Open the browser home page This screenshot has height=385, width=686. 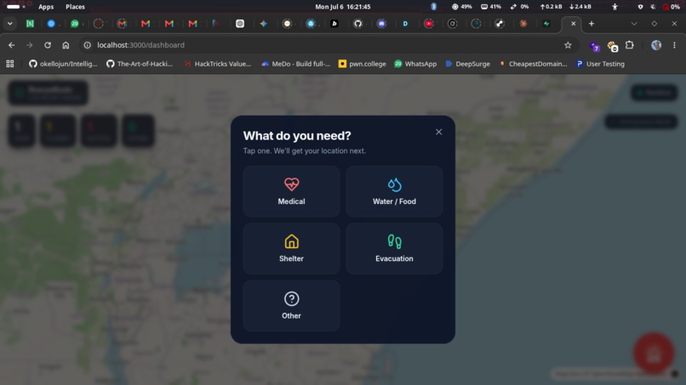tap(66, 45)
